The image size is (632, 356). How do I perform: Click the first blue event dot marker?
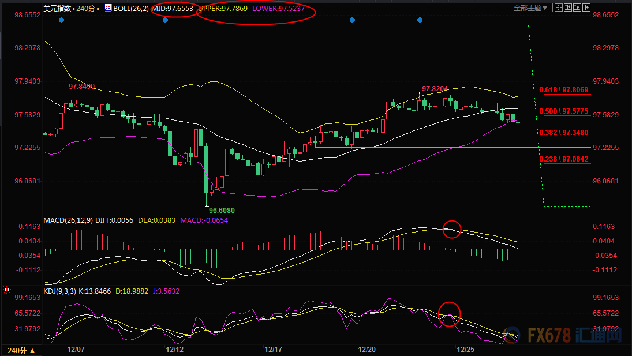61,20
